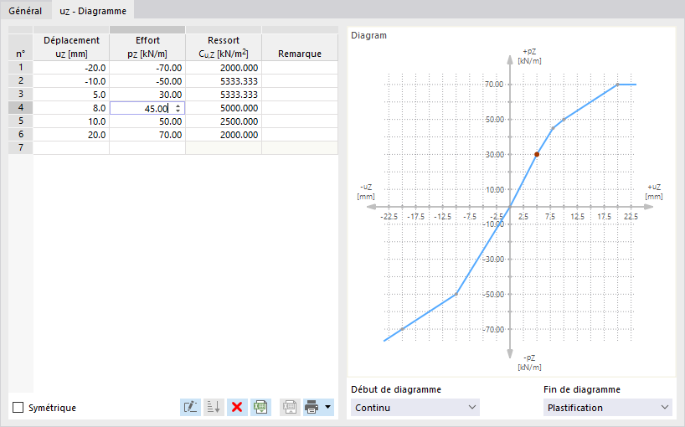Click effort cell -50.00
The width and height of the screenshot is (685, 427).
click(147, 80)
